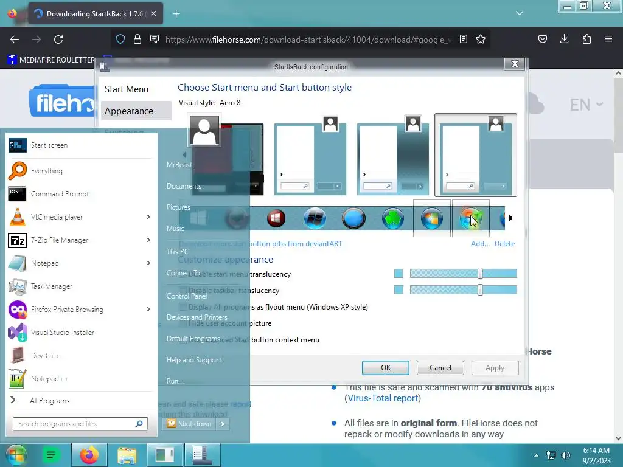Go back to the previous page in Firefox
Viewport: 623px width, 467px height.
[15, 40]
